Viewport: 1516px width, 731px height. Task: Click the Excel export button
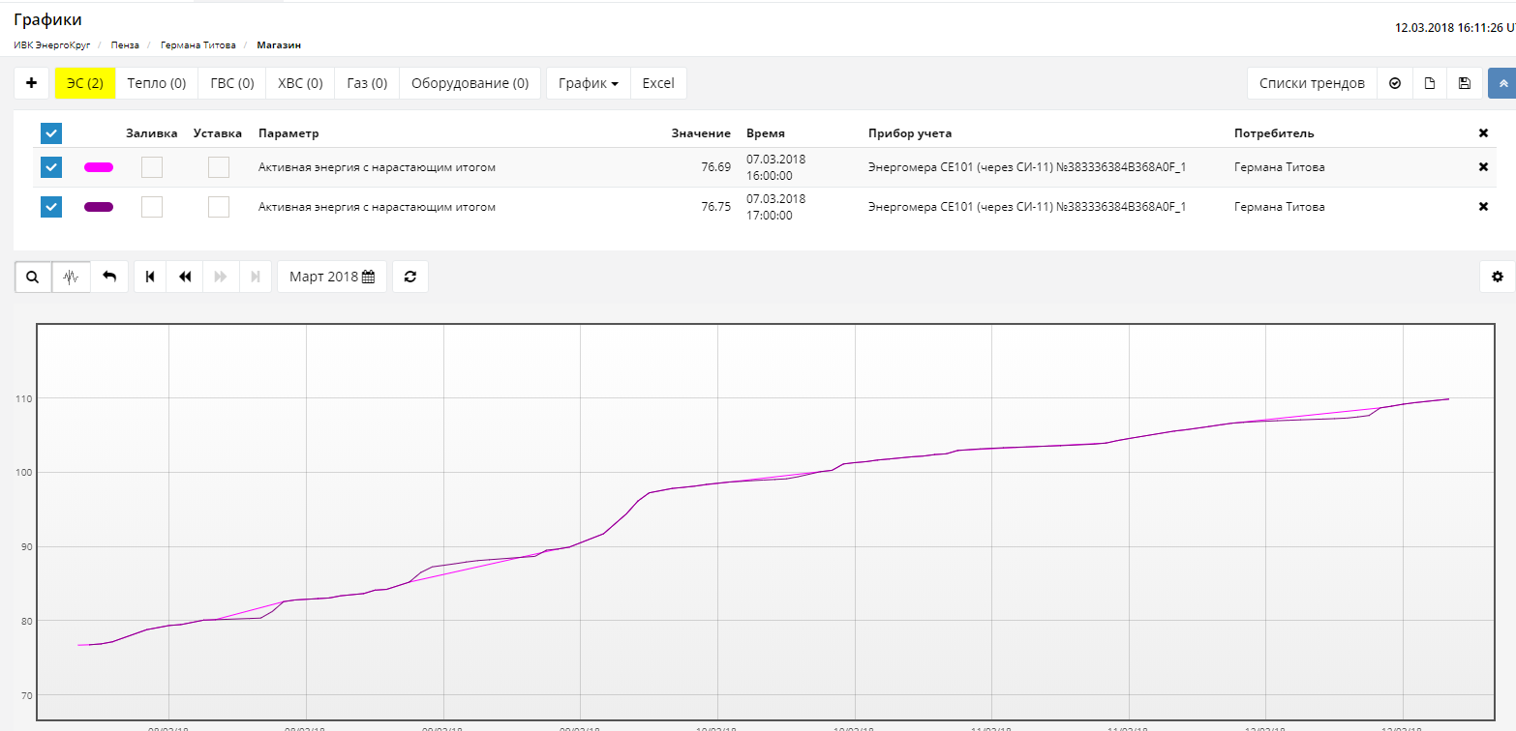click(658, 83)
